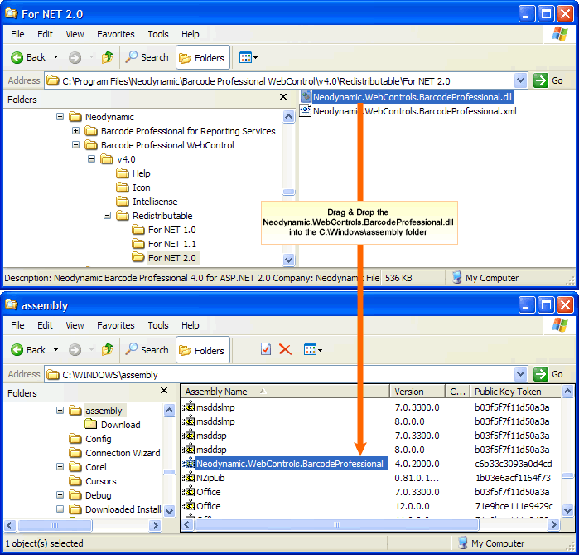This screenshot has height=555, width=579.
Task: Select the For NET 1.0 folder
Action: point(163,230)
